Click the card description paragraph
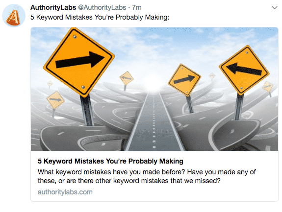282x212 pixels. (147, 176)
